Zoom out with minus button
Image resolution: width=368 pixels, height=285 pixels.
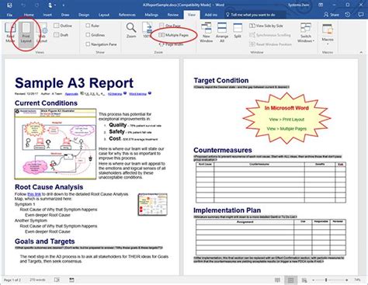(314, 280)
